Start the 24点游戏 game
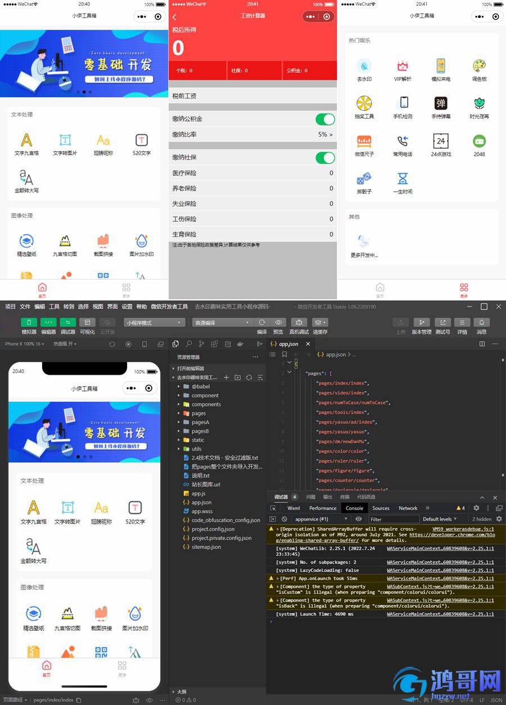506x705 pixels. point(441,141)
